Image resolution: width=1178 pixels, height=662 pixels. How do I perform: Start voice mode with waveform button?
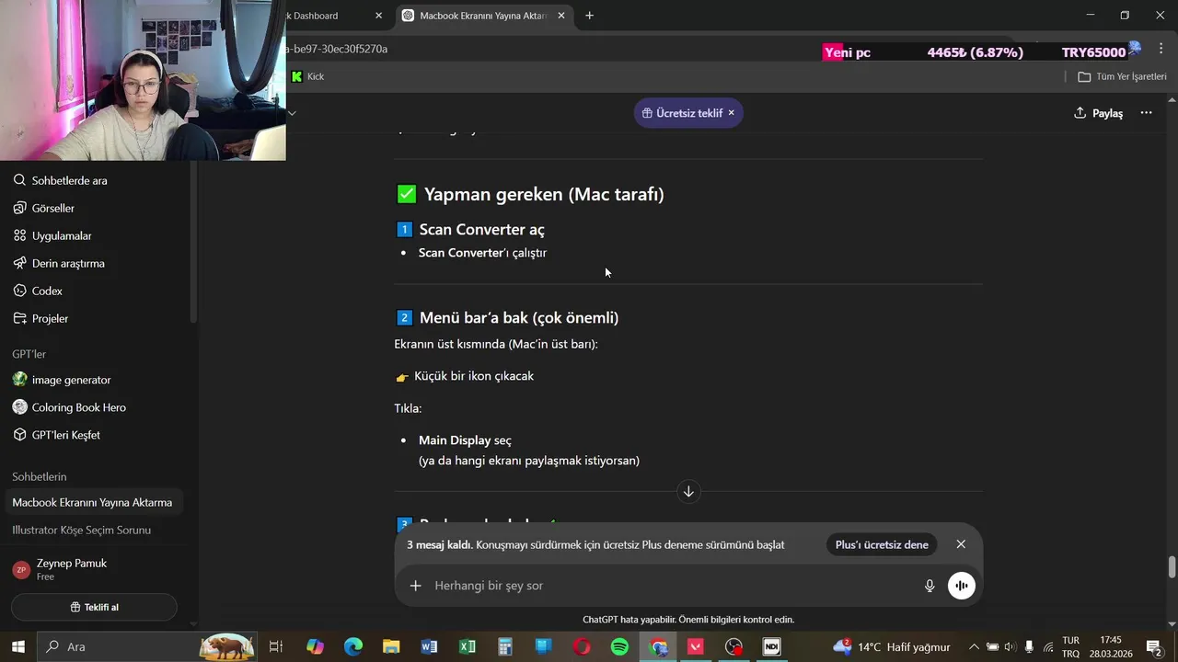tap(962, 586)
